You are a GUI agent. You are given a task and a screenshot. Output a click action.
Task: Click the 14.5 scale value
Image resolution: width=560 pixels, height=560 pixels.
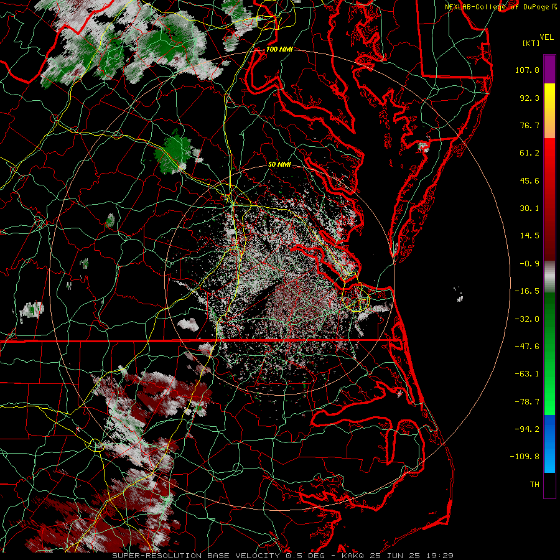click(x=530, y=236)
